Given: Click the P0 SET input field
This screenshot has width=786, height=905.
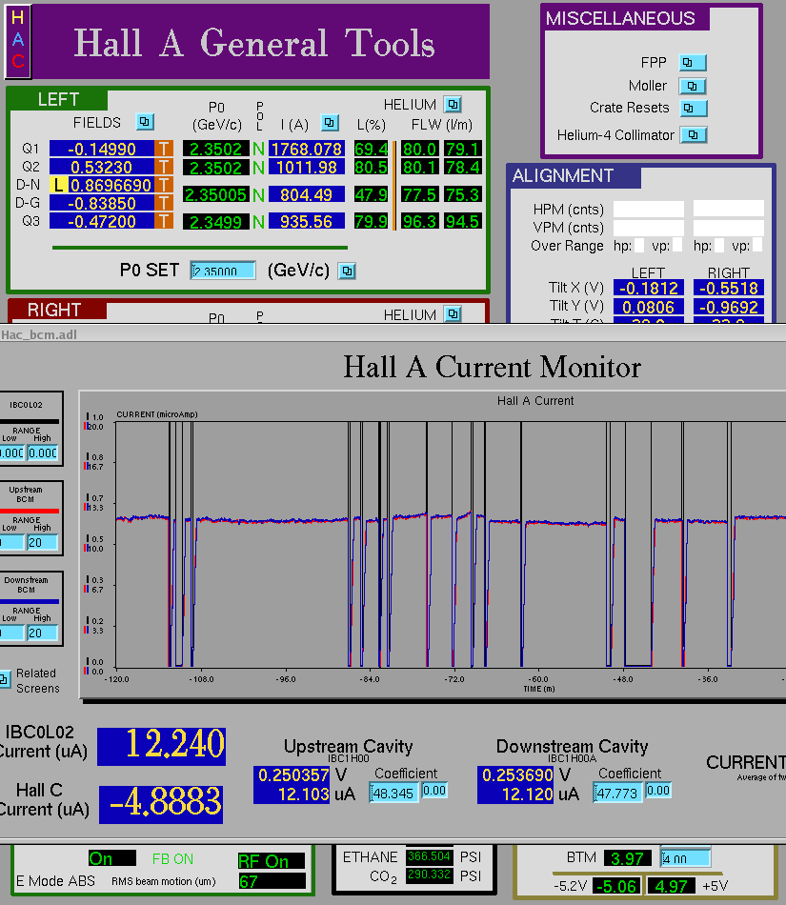Looking at the screenshot, I should (223, 271).
